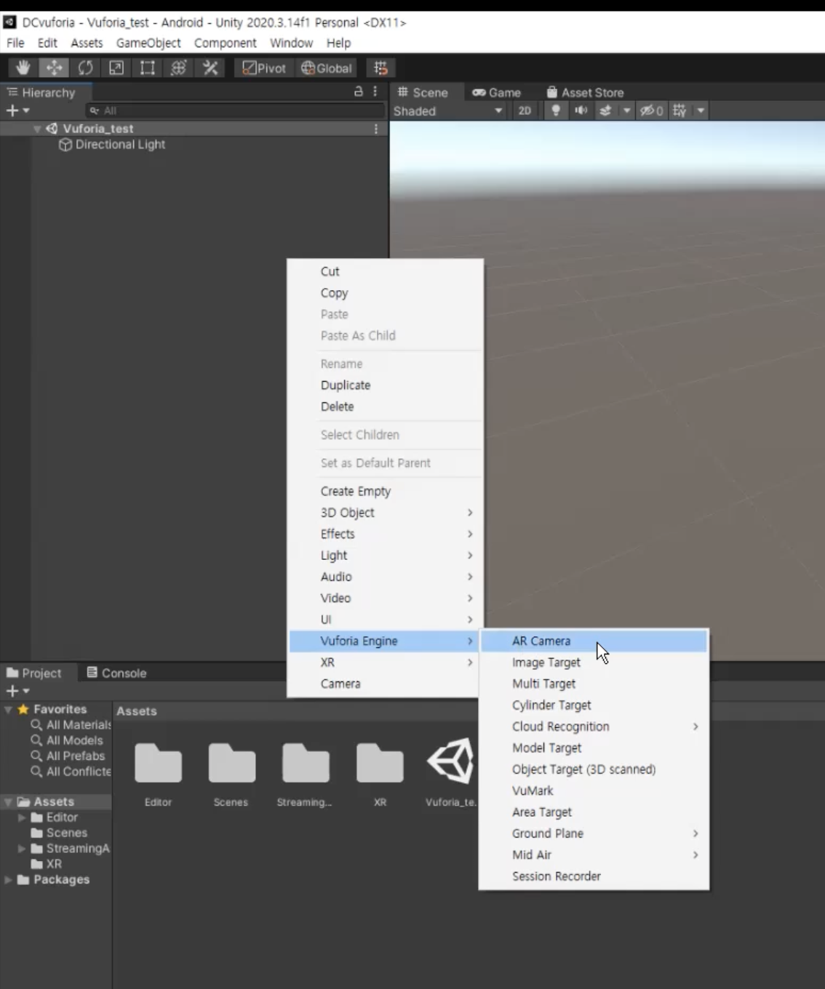Switch to the Console tab
The width and height of the screenshot is (825, 989).
[x=116, y=673]
